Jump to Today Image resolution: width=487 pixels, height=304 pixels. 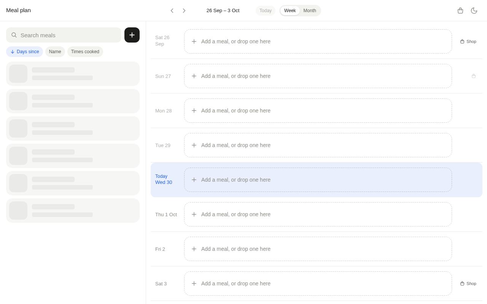tap(266, 11)
